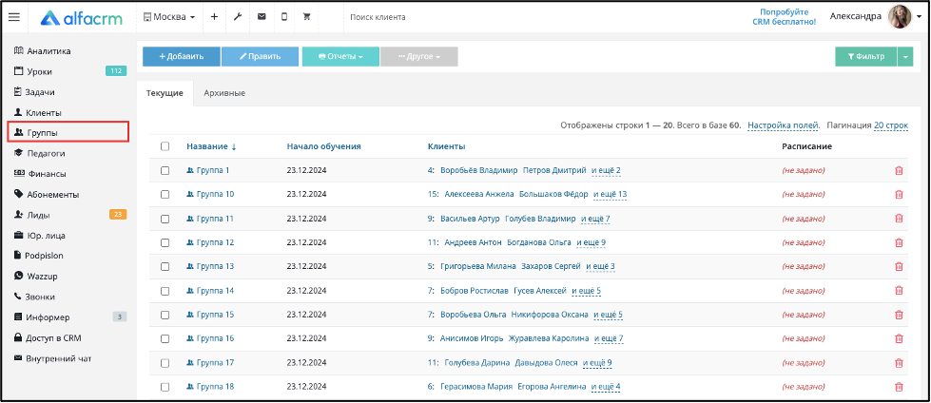This screenshot has height=403, width=931.
Task: Open the Москва branch dropdown
Action: pos(169,17)
